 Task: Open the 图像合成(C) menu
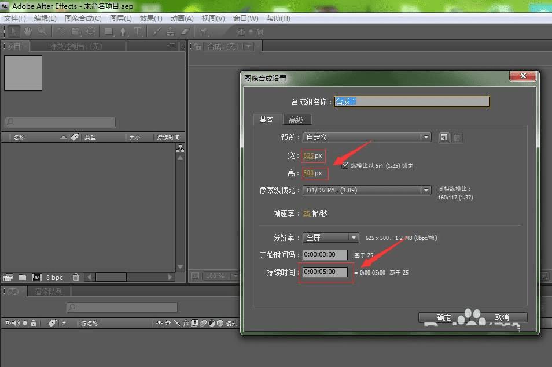point(83,18)
